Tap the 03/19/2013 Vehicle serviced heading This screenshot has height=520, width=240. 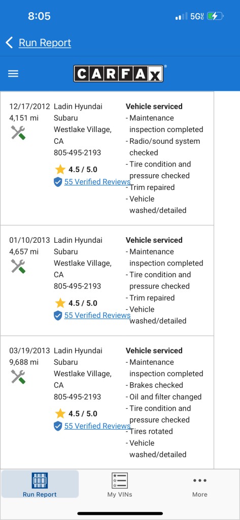[154, 350]
